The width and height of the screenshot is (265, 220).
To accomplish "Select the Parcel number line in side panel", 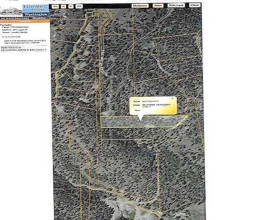I will coord(15,27).
